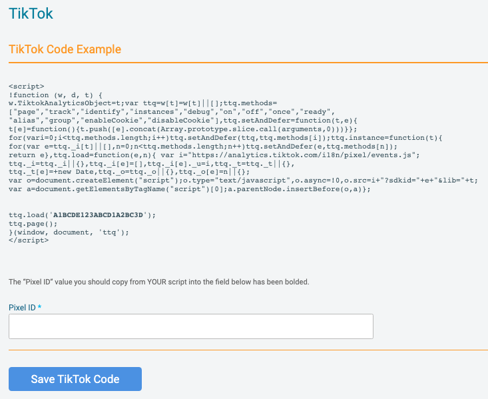Image resolution: width=488 pixels, height=399 pixels.
Task: Click the TikTok Code Example heading
Action: (x=65, y=49)
